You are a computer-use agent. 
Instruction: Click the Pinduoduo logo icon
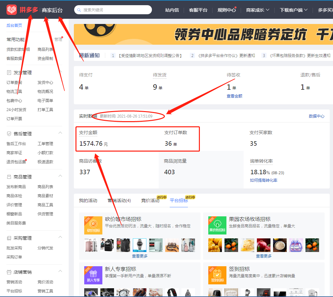(x=11, y=10)
